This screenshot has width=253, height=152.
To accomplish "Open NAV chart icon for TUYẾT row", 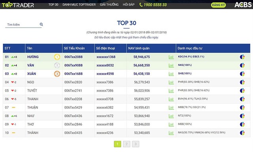I will tap(171, 91).
